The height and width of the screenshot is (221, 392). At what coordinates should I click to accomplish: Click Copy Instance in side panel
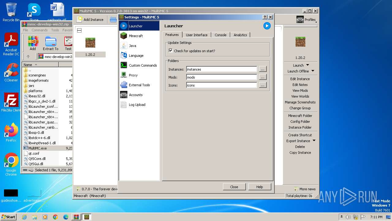pos(300,153)
